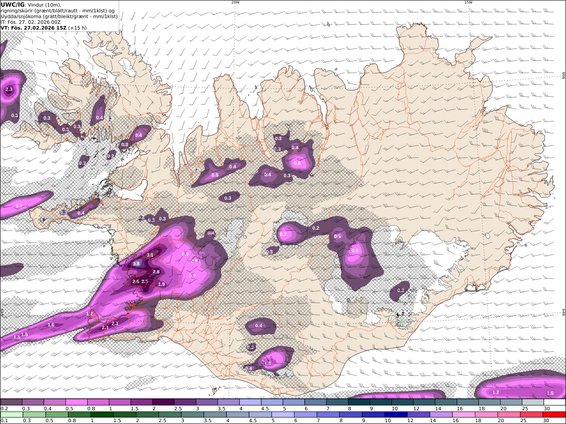Click the 1.9 precipitation value on the map
The image size is (566, 424).
coord(161,284)
